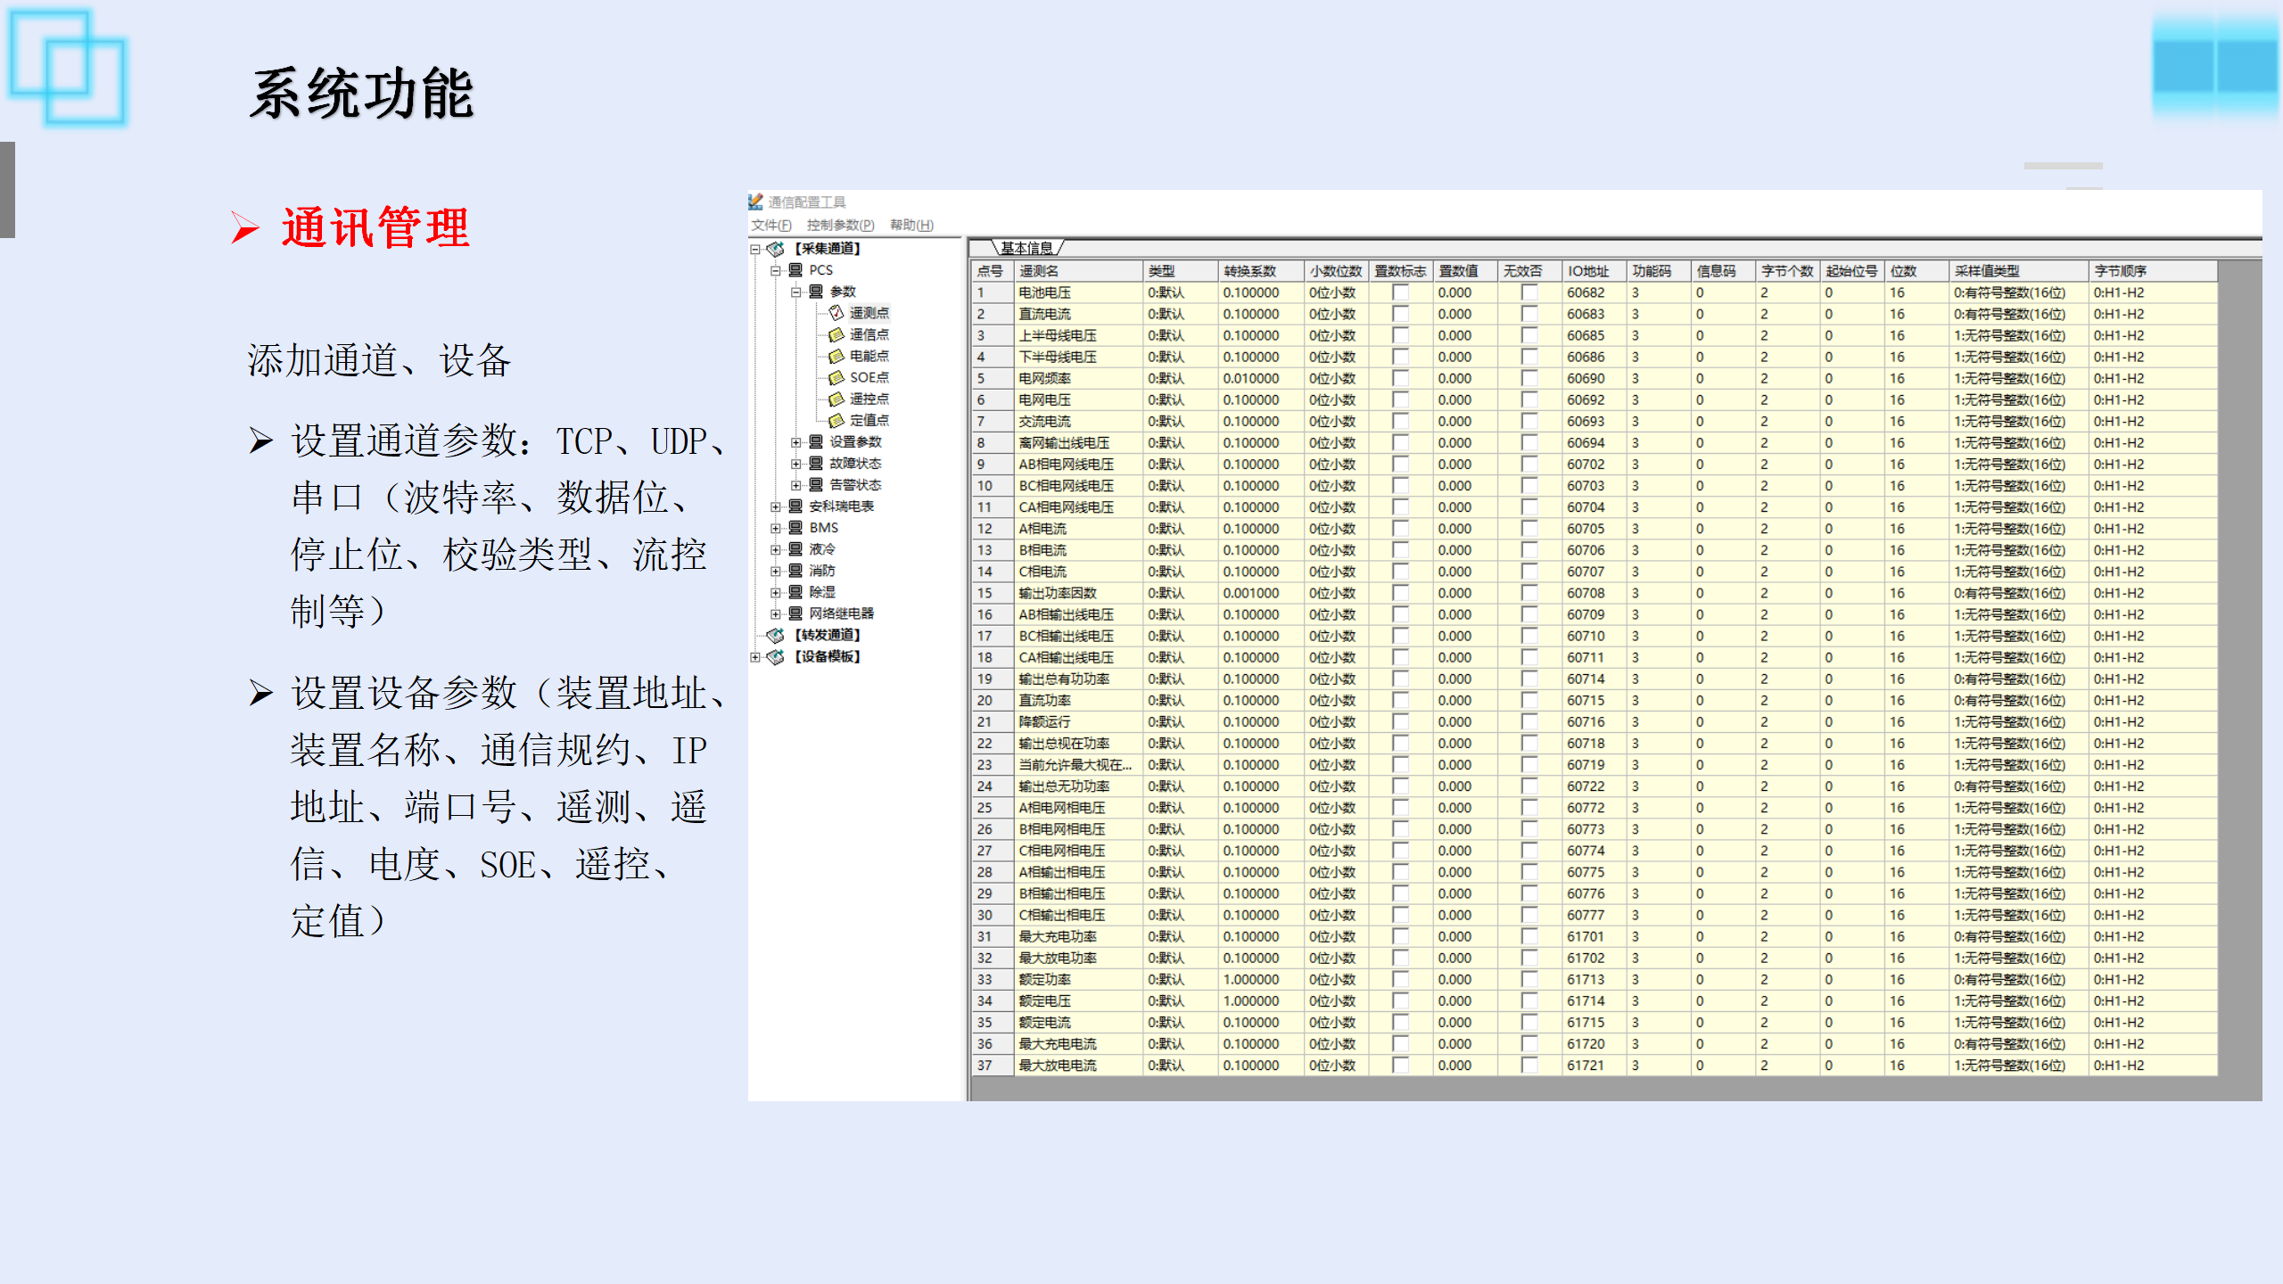
Task: Click the 遥测名 column header
Action: click(x=1078, y=271)
